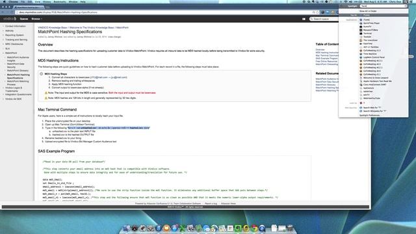416x234 pixels.
Task: Expand MRC Disclosures in sidebar
Action: pos(3,44)
